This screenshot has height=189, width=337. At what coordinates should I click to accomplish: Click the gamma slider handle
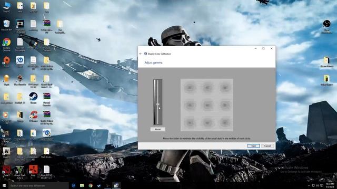coord(158,104)
